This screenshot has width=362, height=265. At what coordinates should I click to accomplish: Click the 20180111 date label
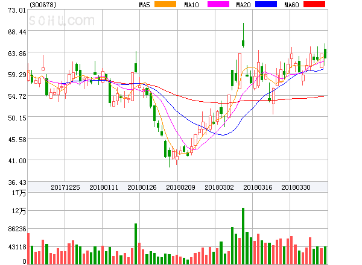pyautogui.click(x=104, y=187)
